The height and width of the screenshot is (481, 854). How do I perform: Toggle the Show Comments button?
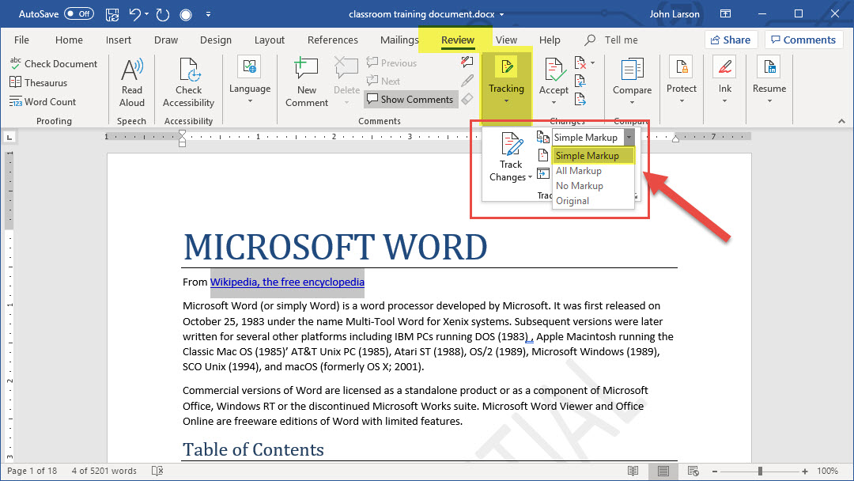(410, 100)
